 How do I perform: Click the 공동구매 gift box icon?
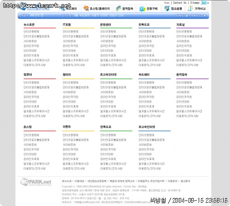click(142, 9)
